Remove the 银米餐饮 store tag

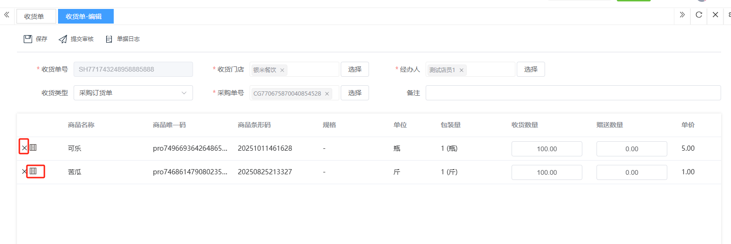pos(282,70)
